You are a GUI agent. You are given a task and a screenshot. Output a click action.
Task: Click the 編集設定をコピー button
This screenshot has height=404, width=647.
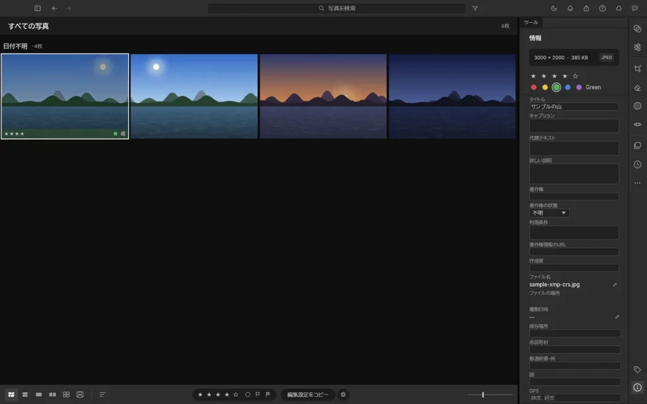[308, 395]
